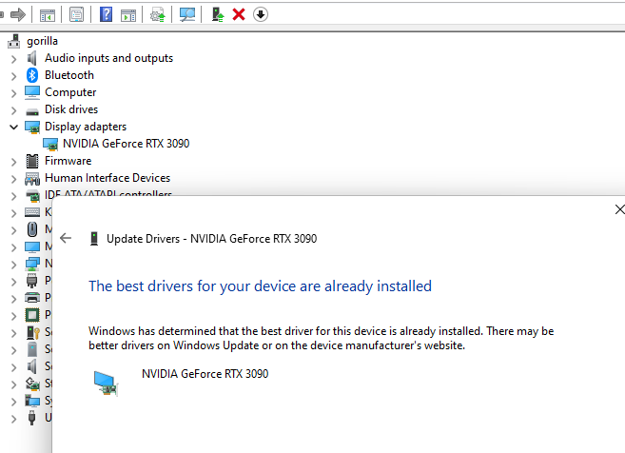
Task: Click the Update Drivers dialog title
Action: (x=211, y=239)
